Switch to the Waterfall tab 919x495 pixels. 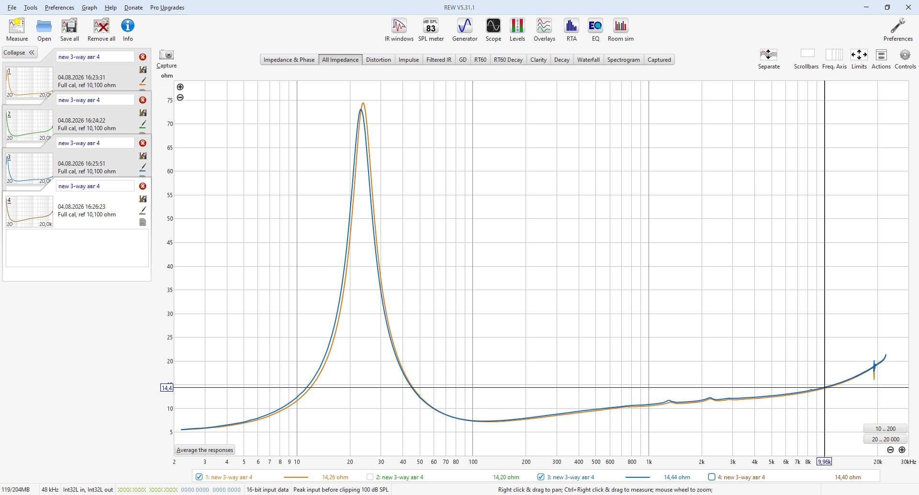588,60
